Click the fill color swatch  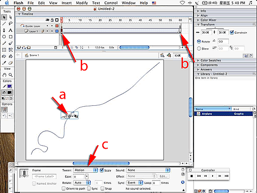coord(10,93)
